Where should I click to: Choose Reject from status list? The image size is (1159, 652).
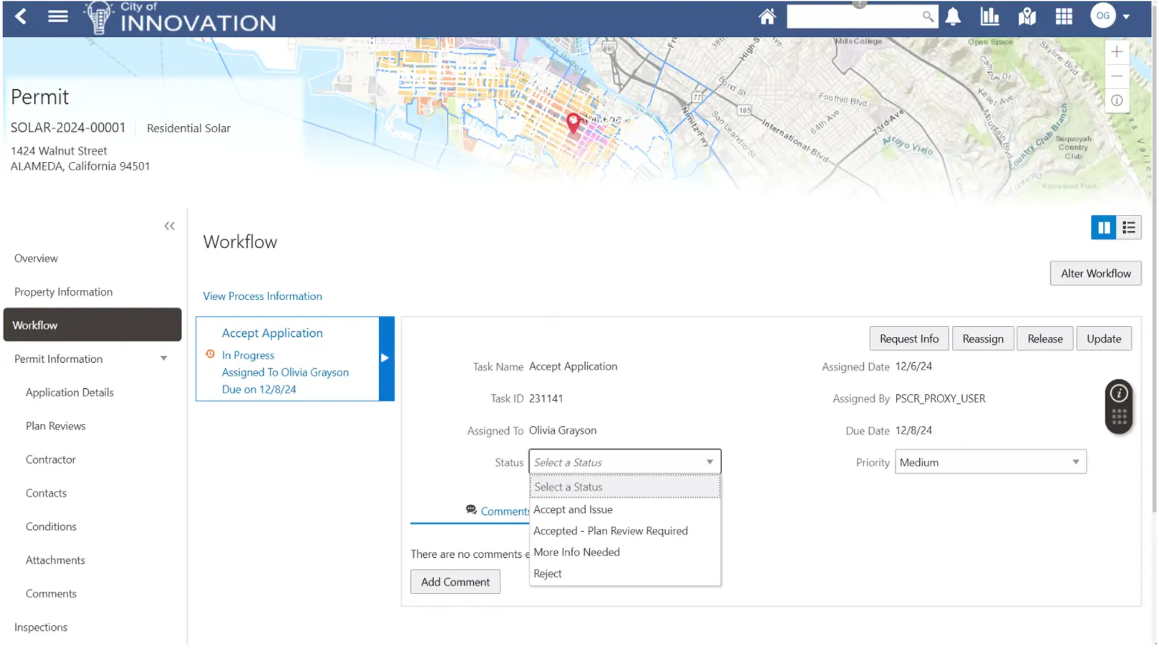click(548, 574)
